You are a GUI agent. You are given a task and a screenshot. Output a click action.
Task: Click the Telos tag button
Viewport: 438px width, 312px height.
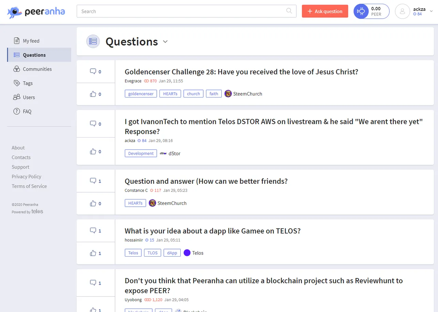coord(133,253)
